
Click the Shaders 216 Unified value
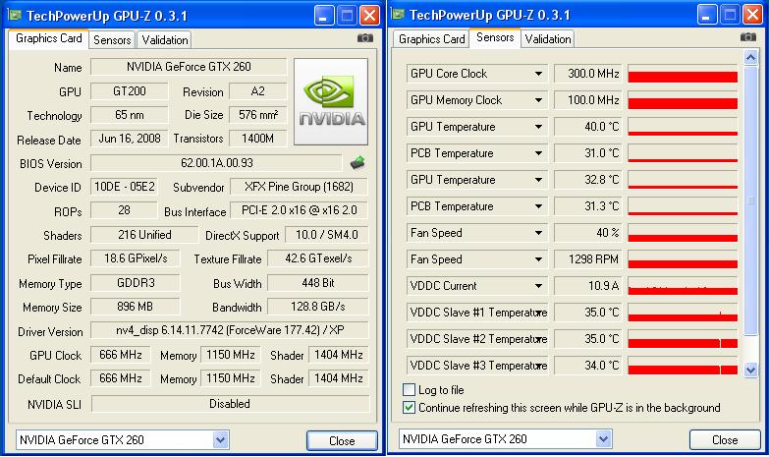(x=144, y=235)
